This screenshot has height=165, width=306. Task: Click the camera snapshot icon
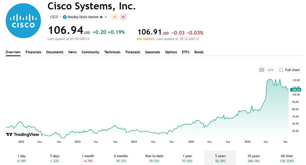click(x=261, y=70)
